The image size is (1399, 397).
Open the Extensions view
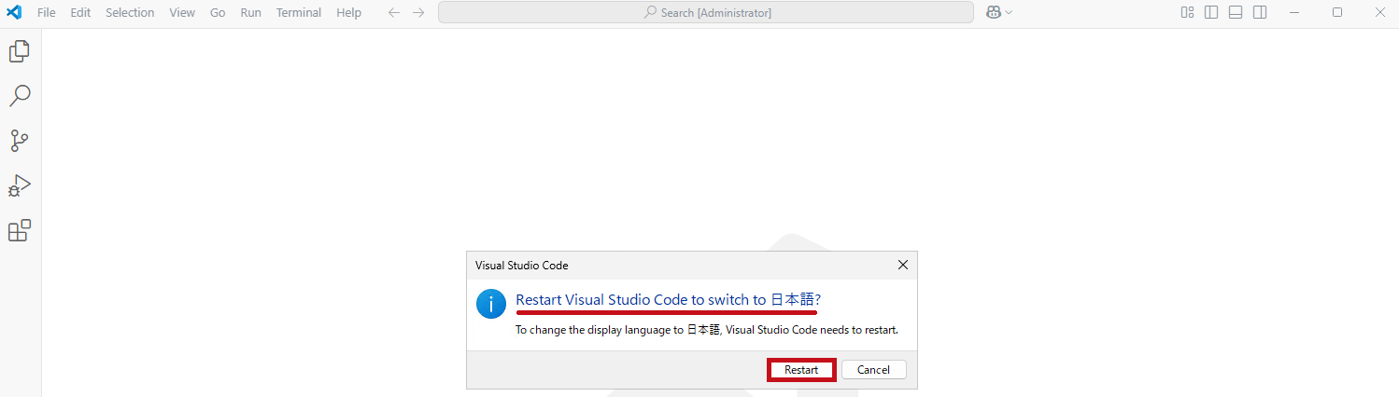click(20, 230)
